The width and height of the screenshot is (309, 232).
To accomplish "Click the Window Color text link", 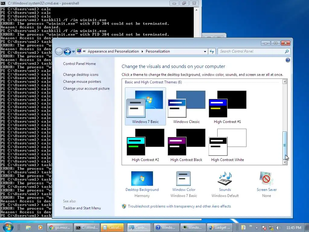I will (x=184, y=190).
